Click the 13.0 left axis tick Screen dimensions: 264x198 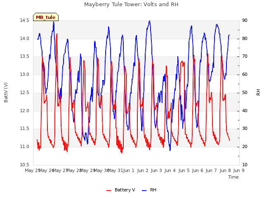point(24,74)
